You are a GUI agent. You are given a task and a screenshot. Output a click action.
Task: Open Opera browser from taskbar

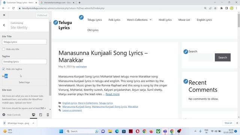138,131
